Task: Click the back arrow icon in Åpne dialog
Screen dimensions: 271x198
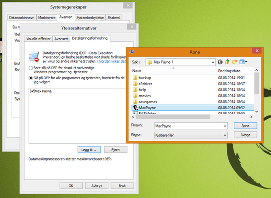Action: 220,62
